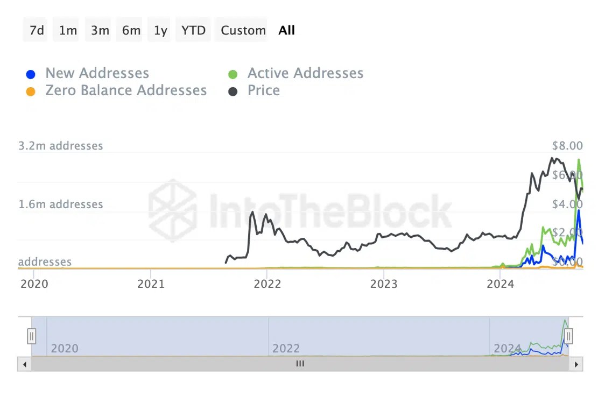Click the scrollbar grip in the navigator

pos(300,364)
